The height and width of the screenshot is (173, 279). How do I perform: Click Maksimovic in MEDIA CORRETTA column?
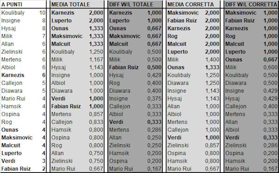(183, 13)
